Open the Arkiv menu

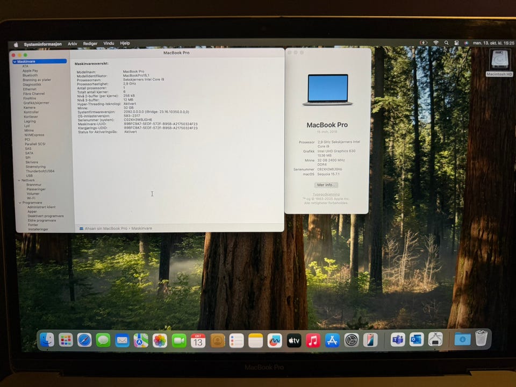pos(73,44)
